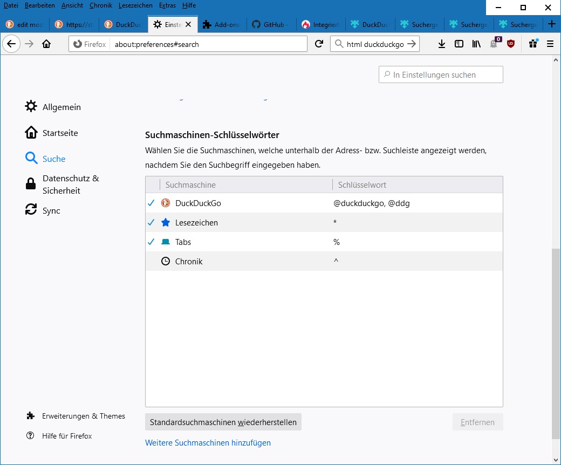The image size is (561, 465).
Task: Enable the Chronik search entry
Action: pos(151,262)
